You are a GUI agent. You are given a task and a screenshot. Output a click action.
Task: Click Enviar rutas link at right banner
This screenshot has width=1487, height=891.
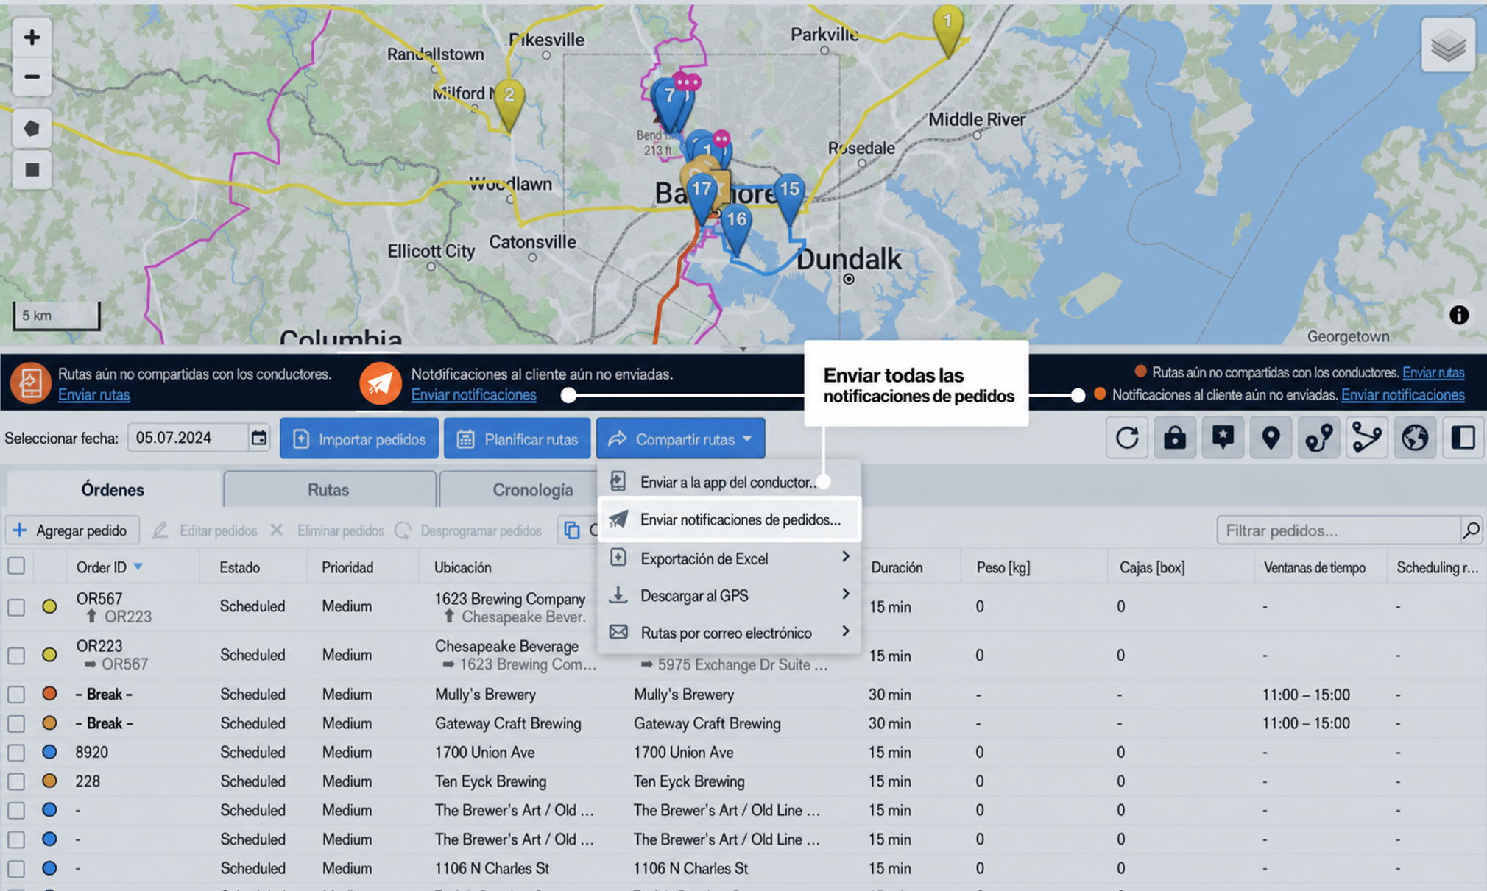point(1433,372)
